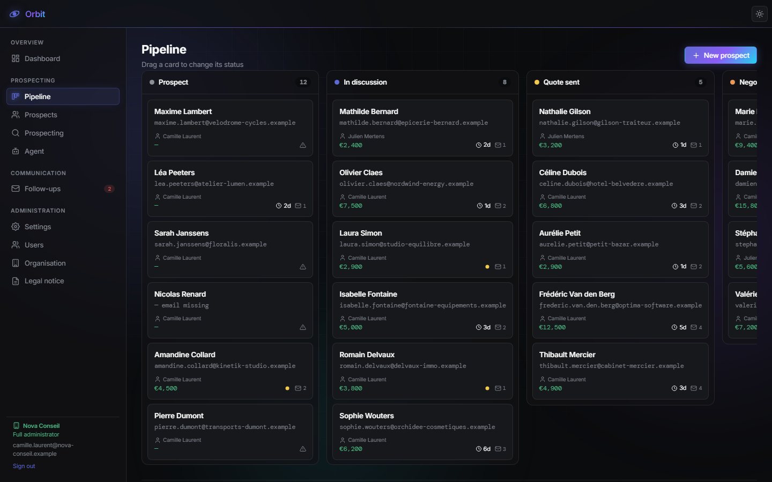Click the Settings gear icon

pyautogui.click(x=16, y=227)
